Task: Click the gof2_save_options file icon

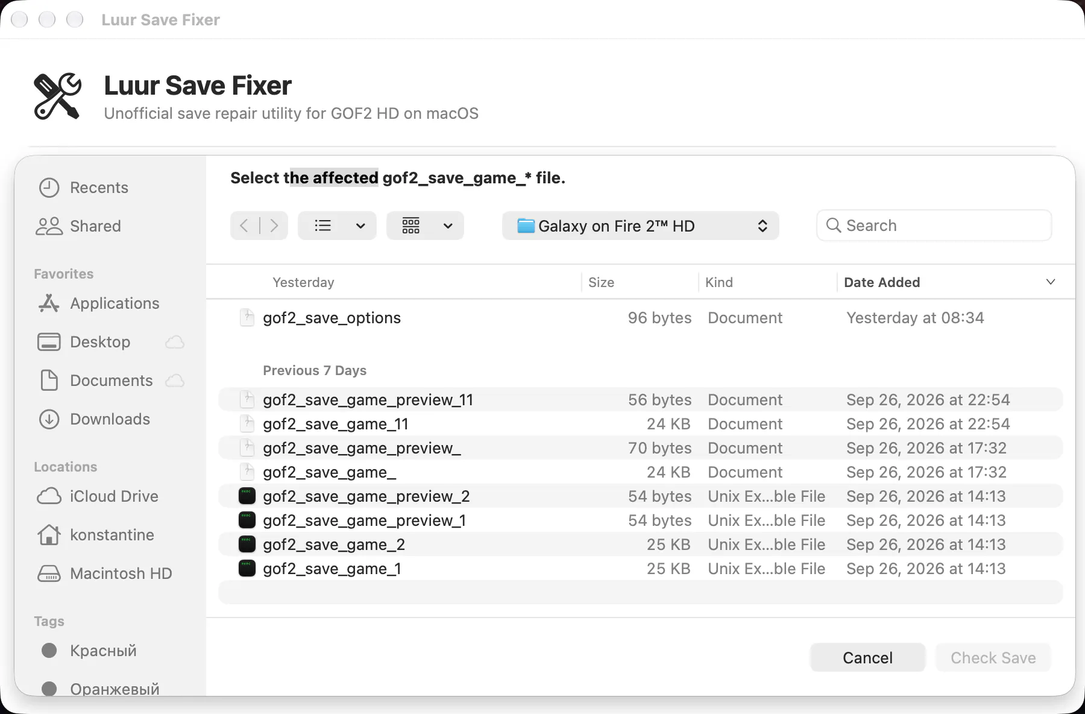Action: pos(247,317)
